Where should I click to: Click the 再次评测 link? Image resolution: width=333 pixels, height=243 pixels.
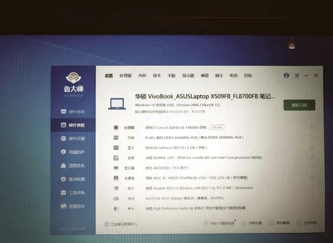pos(198,112)
